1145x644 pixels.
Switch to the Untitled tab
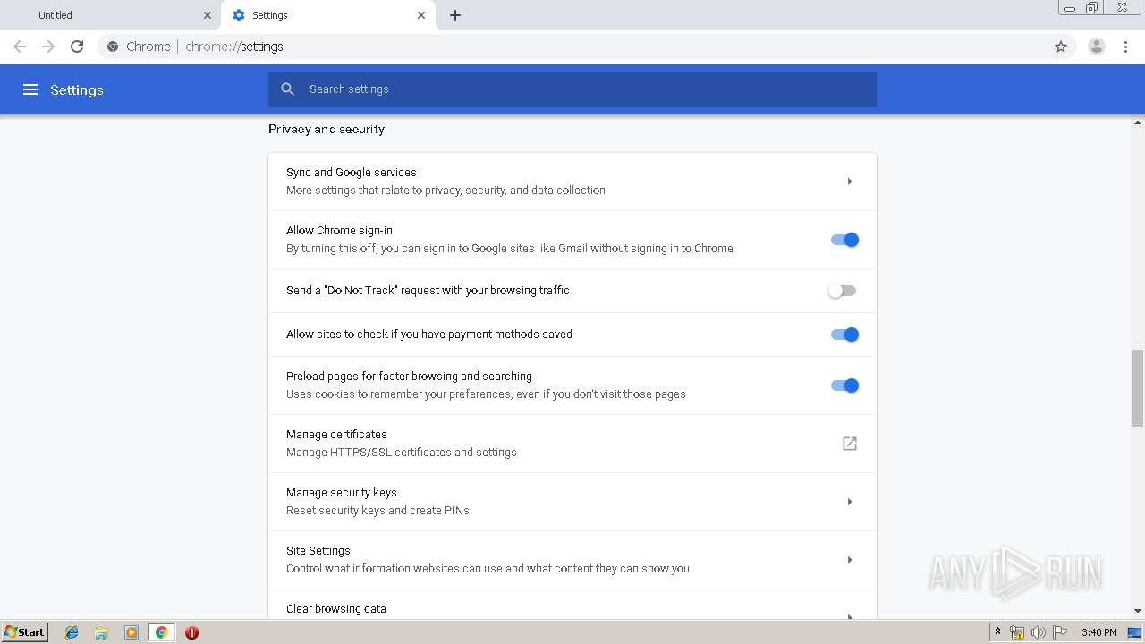(x=111, y=15)
